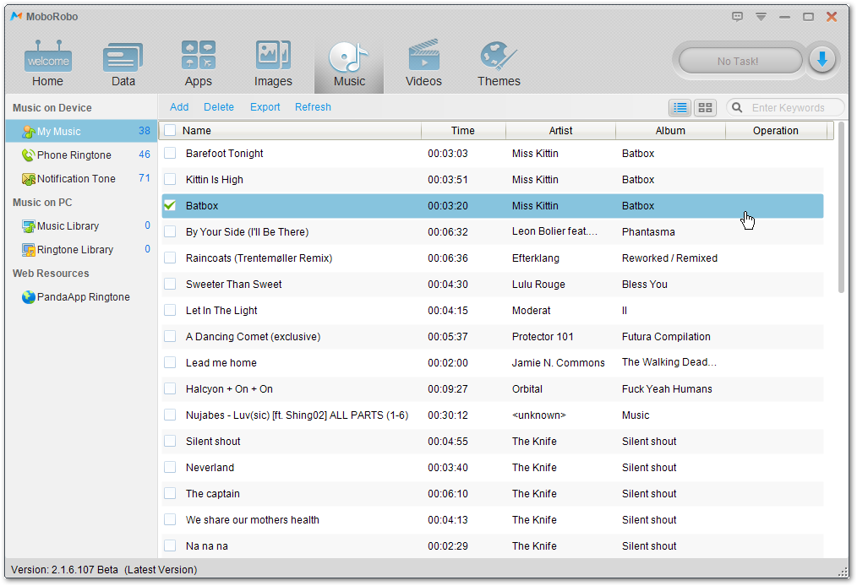Open Music Library under Music on PC
Viewport: 857px width, 586px height.
pos(81,225)
